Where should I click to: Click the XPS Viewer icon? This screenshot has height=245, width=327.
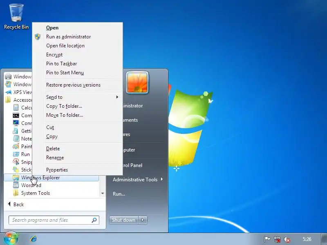[8, 92]
